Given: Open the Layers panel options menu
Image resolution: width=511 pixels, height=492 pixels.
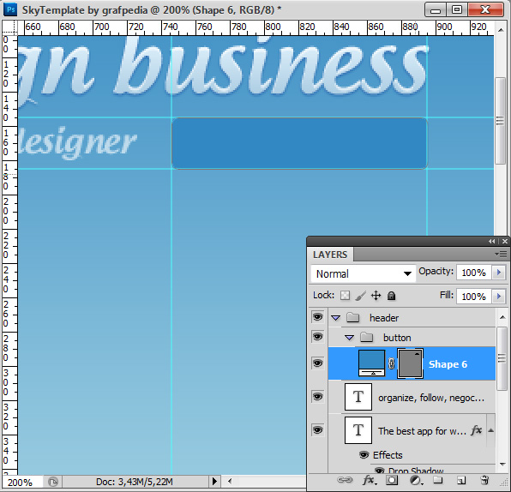Looking at the screenshot, I should pos(501,254).
